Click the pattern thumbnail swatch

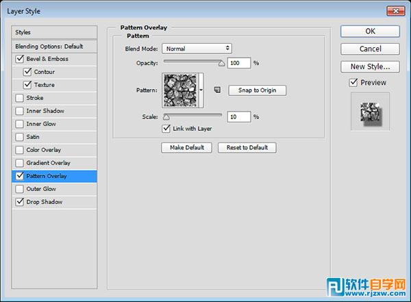coord(180,90)
